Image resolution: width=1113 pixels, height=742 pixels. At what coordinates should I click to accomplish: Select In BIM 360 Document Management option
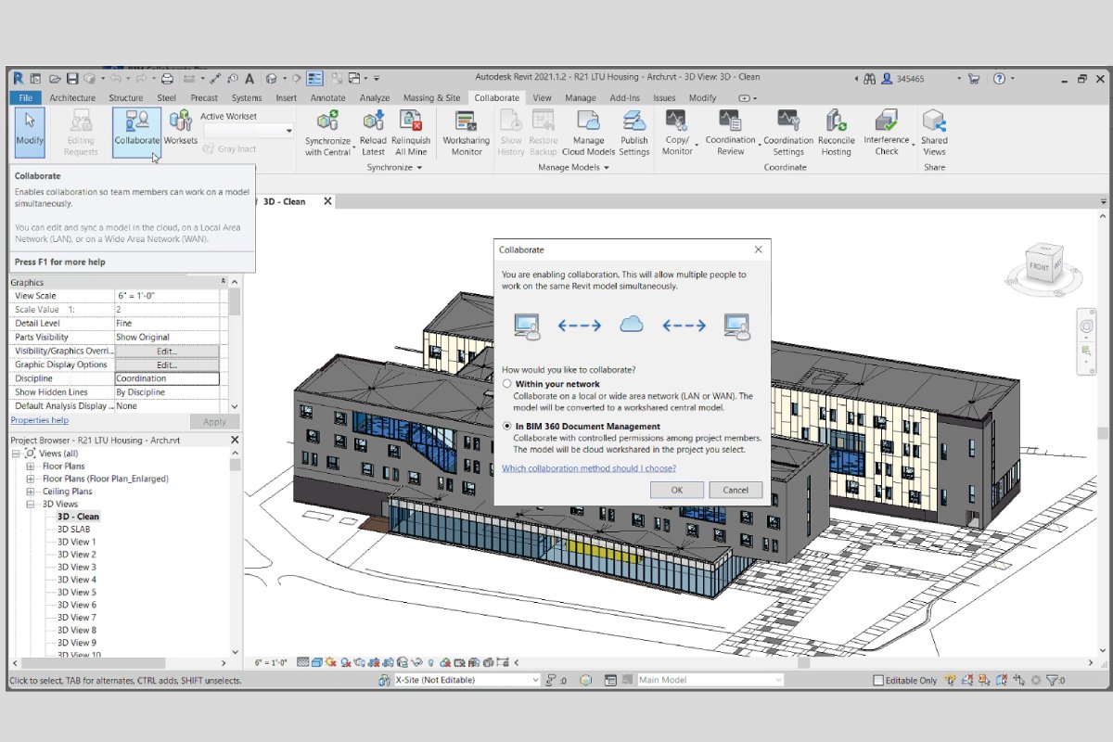click(507, 427)
